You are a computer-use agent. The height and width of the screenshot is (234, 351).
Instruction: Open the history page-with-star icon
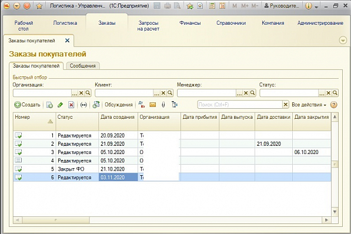coord(200,6)
